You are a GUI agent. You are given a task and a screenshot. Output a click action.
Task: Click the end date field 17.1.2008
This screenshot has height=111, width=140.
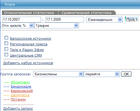tap(65, 20)
